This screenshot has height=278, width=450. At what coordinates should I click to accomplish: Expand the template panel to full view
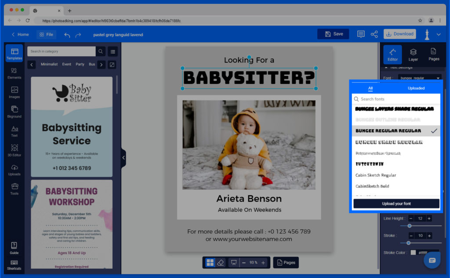click(x=112, y=65)
